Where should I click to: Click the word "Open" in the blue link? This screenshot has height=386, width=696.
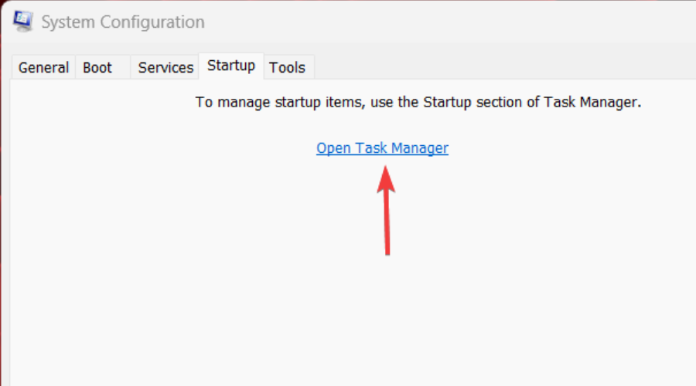[x=333, y=148]
